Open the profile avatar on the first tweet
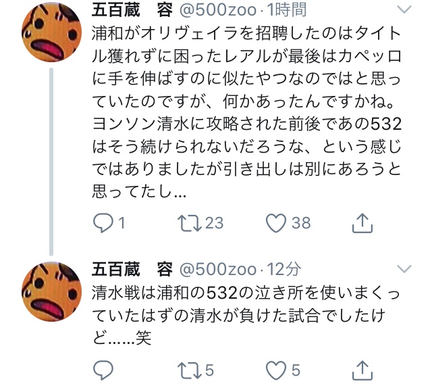This screenshot has height=392, width=432. [x=51, y=32]
